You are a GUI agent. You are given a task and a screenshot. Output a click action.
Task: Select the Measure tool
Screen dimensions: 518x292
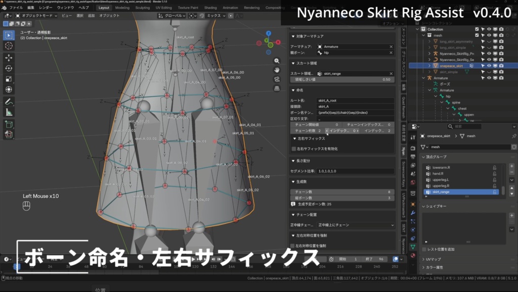click(x=9, y=112)
